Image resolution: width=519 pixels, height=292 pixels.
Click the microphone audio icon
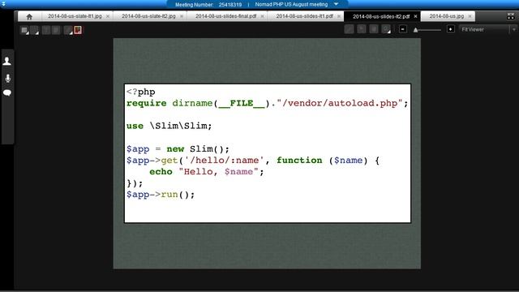point(7,78)
